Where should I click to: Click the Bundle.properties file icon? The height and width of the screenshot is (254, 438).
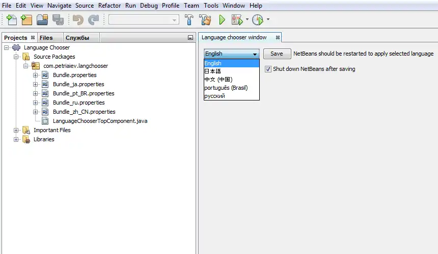click(x=45, y=75)
